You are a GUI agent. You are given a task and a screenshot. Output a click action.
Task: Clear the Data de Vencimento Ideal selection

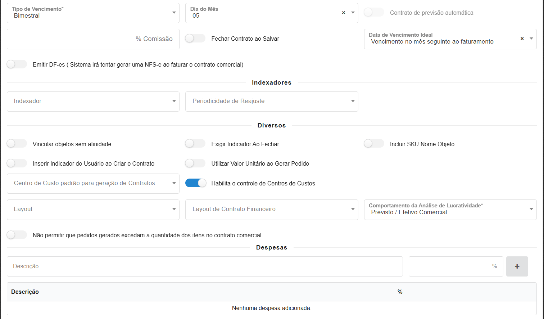pyautogui.click(x=522, y=39)
